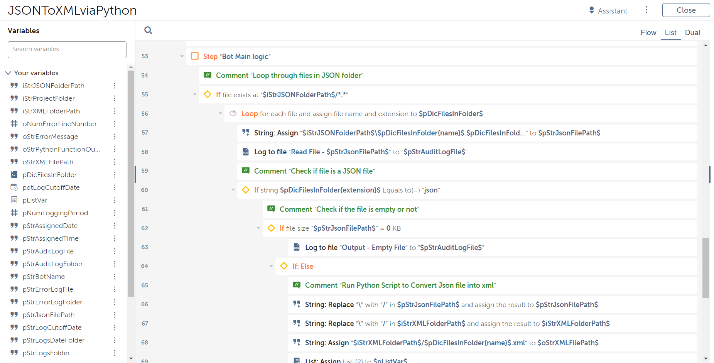Image resolution: width=714 pixels, height=363 pixels.
Task: Click the search magnifier icon above the action list
Action: (148, 30)
